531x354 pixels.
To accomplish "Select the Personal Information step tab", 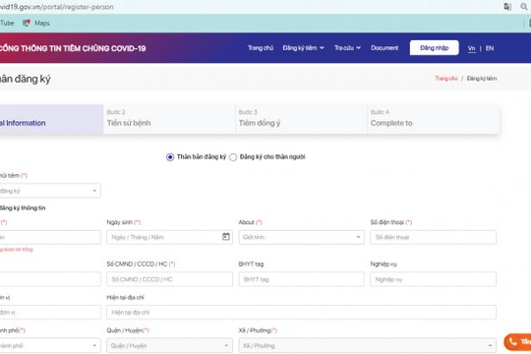I will tap(51, 119).
